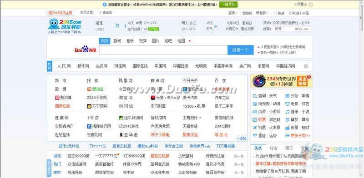Select the 音乐 search tab

[x=130, y=41]
